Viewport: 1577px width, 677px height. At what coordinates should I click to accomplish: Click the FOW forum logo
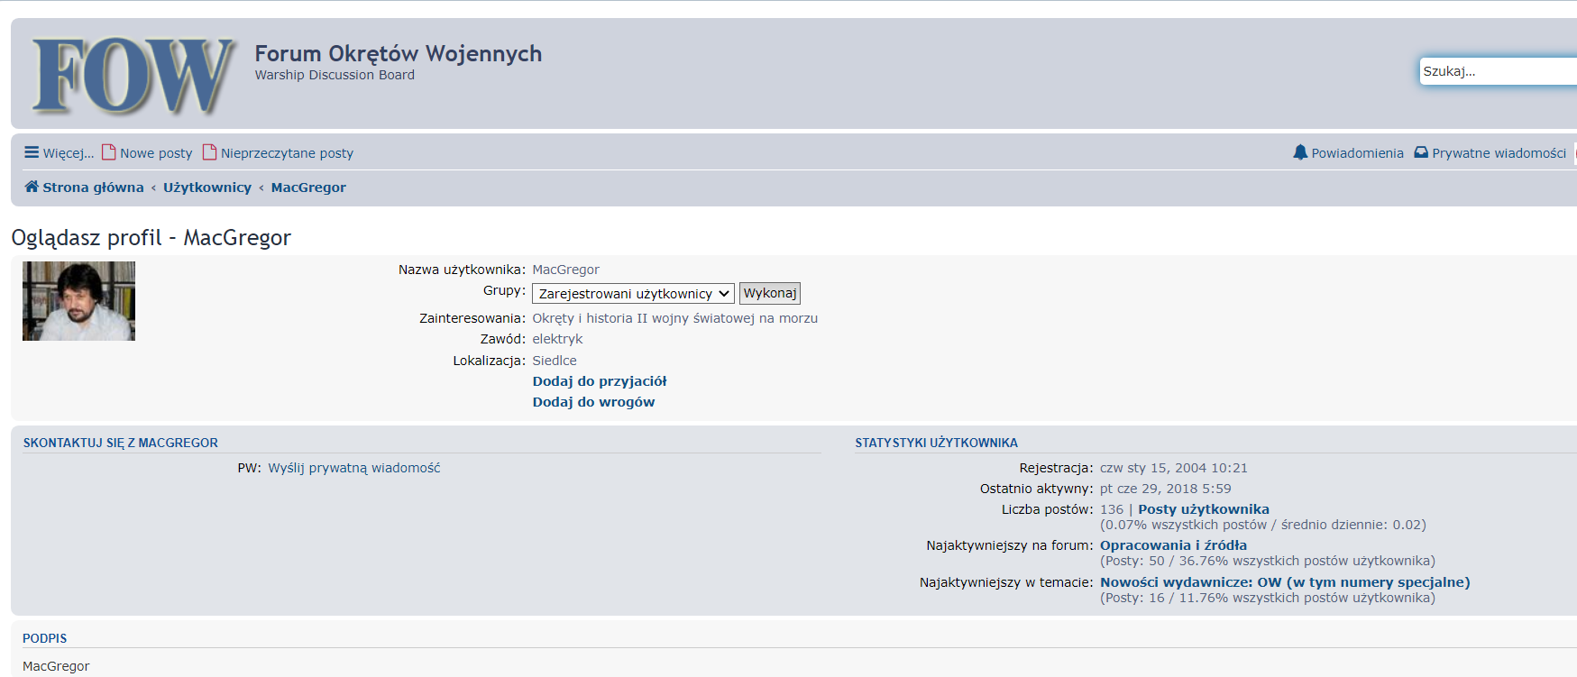133,76
